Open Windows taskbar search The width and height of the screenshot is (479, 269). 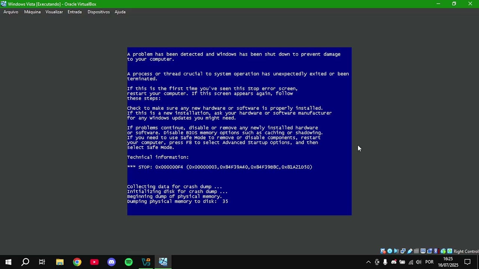(25, 262)
